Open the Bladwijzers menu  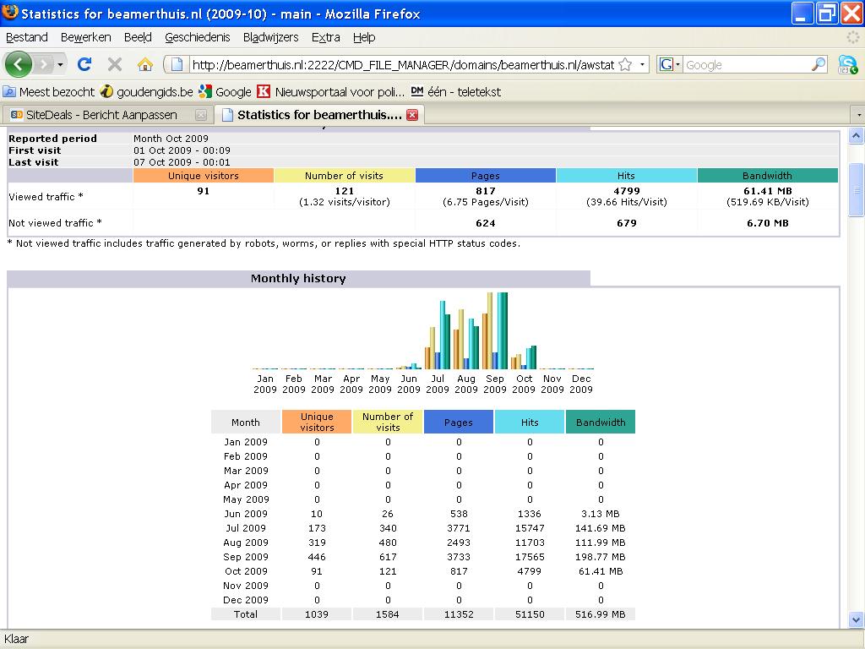270,37
